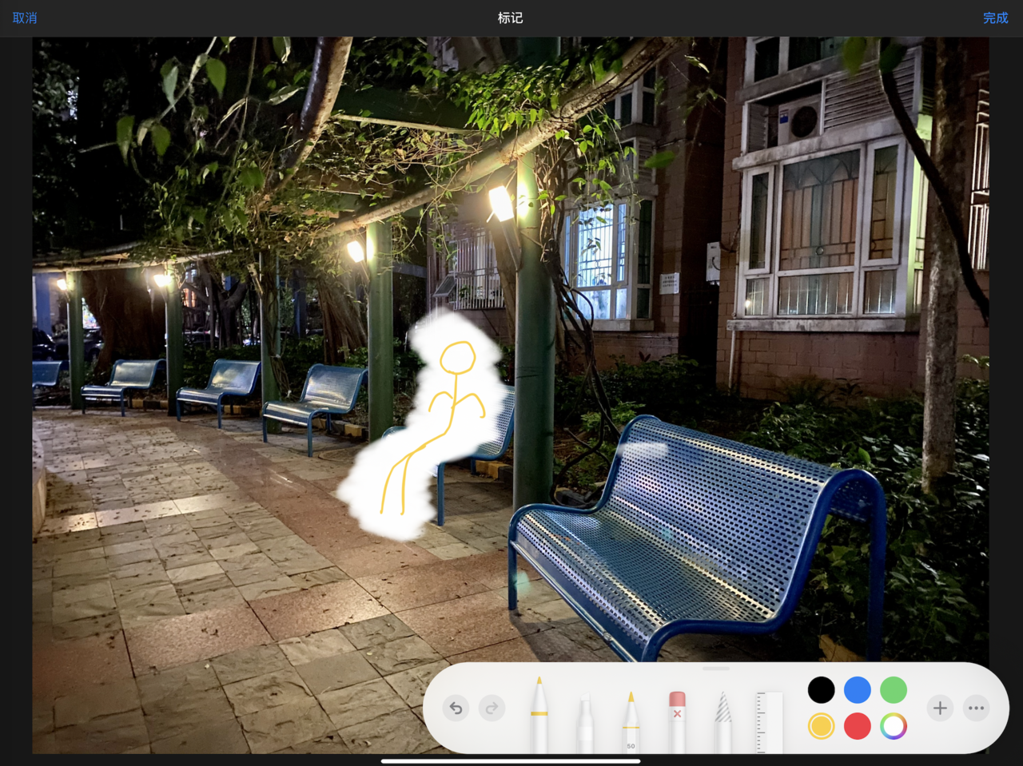Select the pen tool
The image size is (1023, 766).
pos(539,715)
